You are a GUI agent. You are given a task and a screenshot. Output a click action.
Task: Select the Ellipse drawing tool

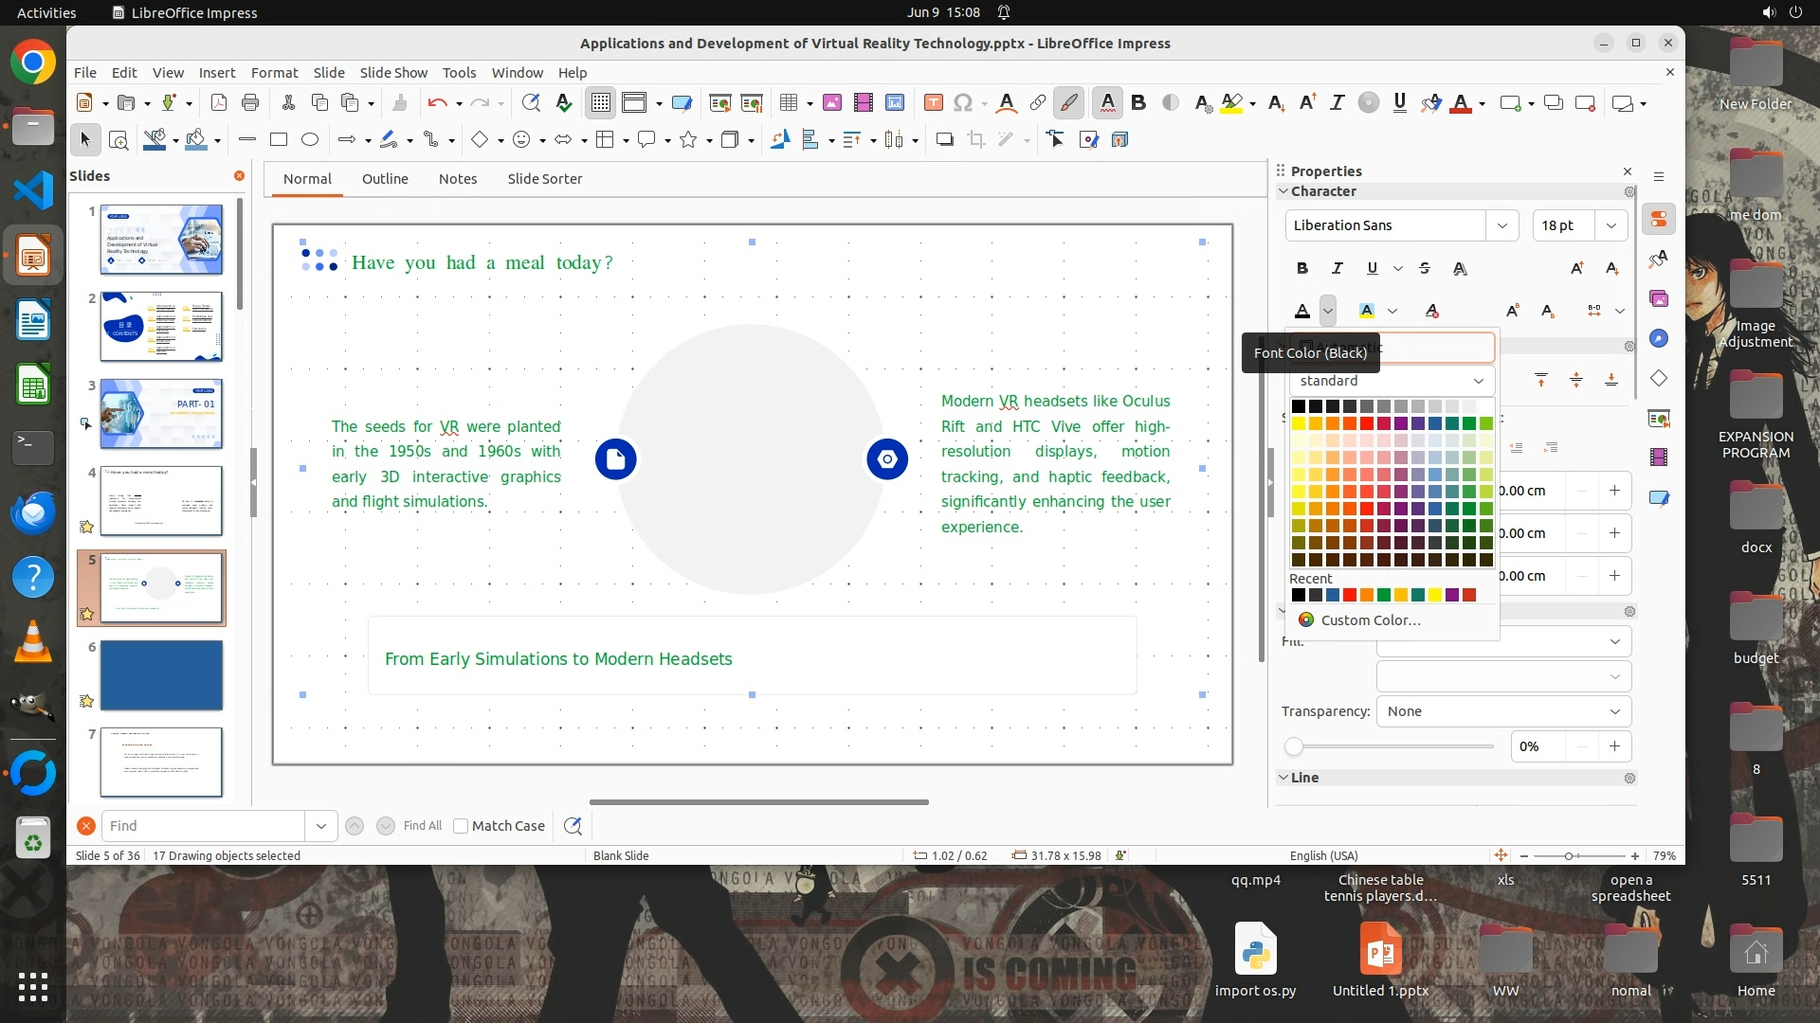310,140
